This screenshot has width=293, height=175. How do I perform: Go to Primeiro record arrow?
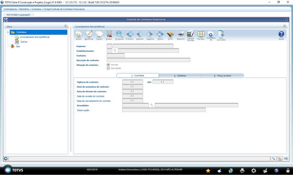coord(130,35)
